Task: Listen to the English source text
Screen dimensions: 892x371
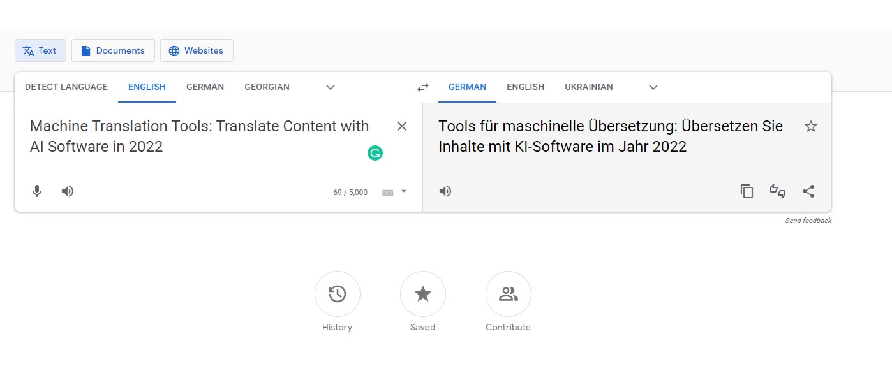Action: pyautogui.click(x=68, y=191)
